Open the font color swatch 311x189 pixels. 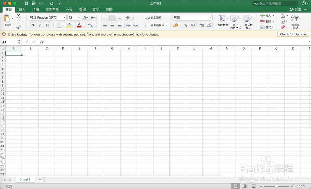point(79,25)
